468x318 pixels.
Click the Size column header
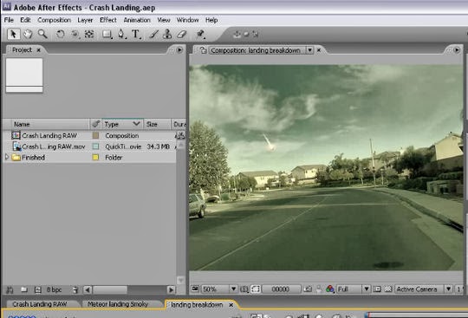tap(157, 124)
